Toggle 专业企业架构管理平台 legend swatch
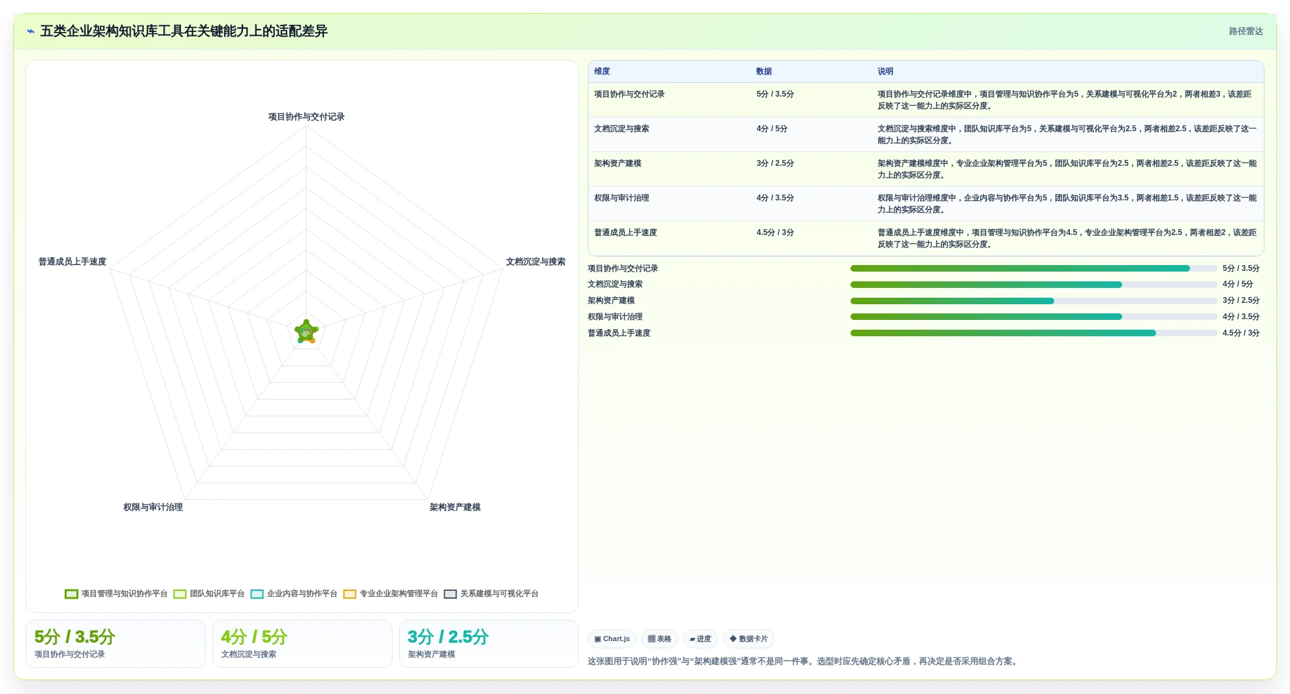 pos(349,594)
